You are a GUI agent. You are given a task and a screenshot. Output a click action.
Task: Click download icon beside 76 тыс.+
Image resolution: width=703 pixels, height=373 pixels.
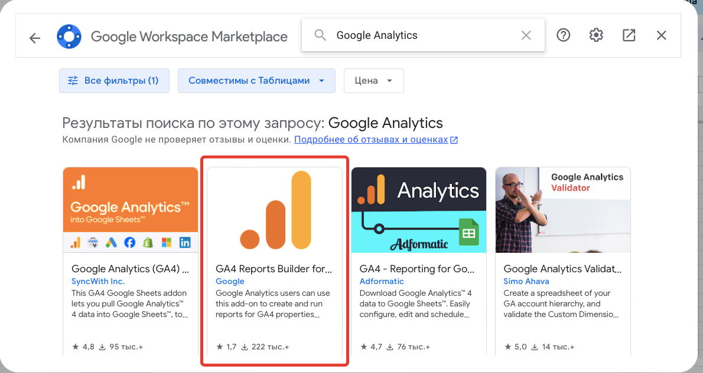(390, 347)
